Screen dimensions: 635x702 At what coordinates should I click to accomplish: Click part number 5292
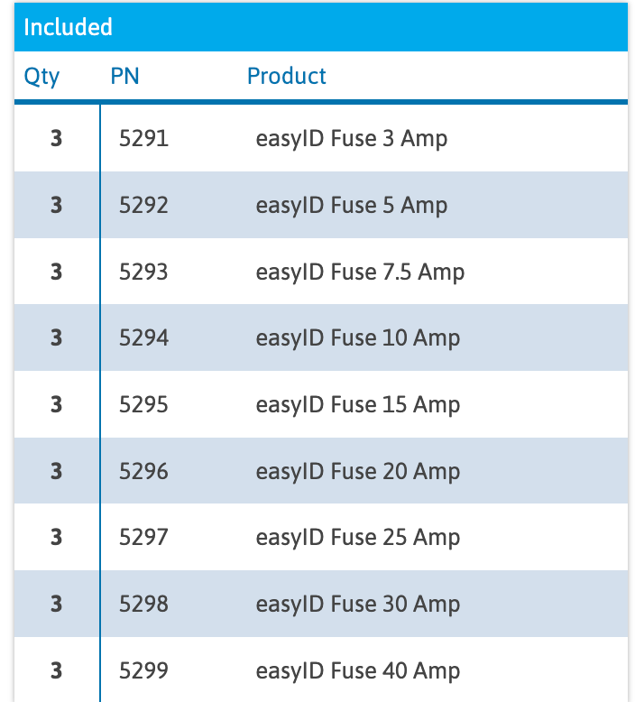pos(143,205)
